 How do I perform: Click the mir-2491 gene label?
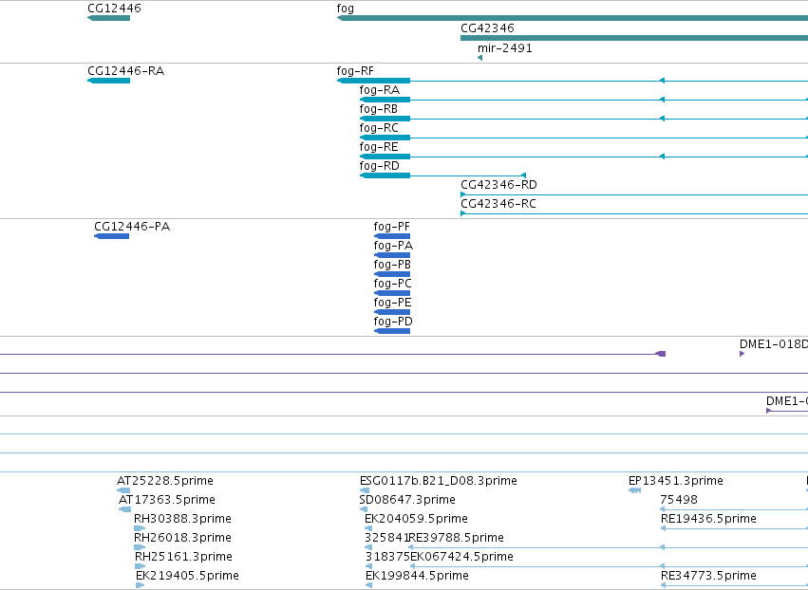point(505,48)
